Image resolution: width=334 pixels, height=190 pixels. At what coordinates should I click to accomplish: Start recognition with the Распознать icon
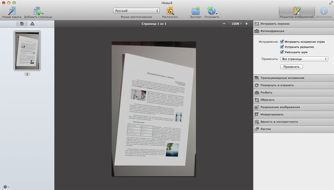(x=170, y=11)
